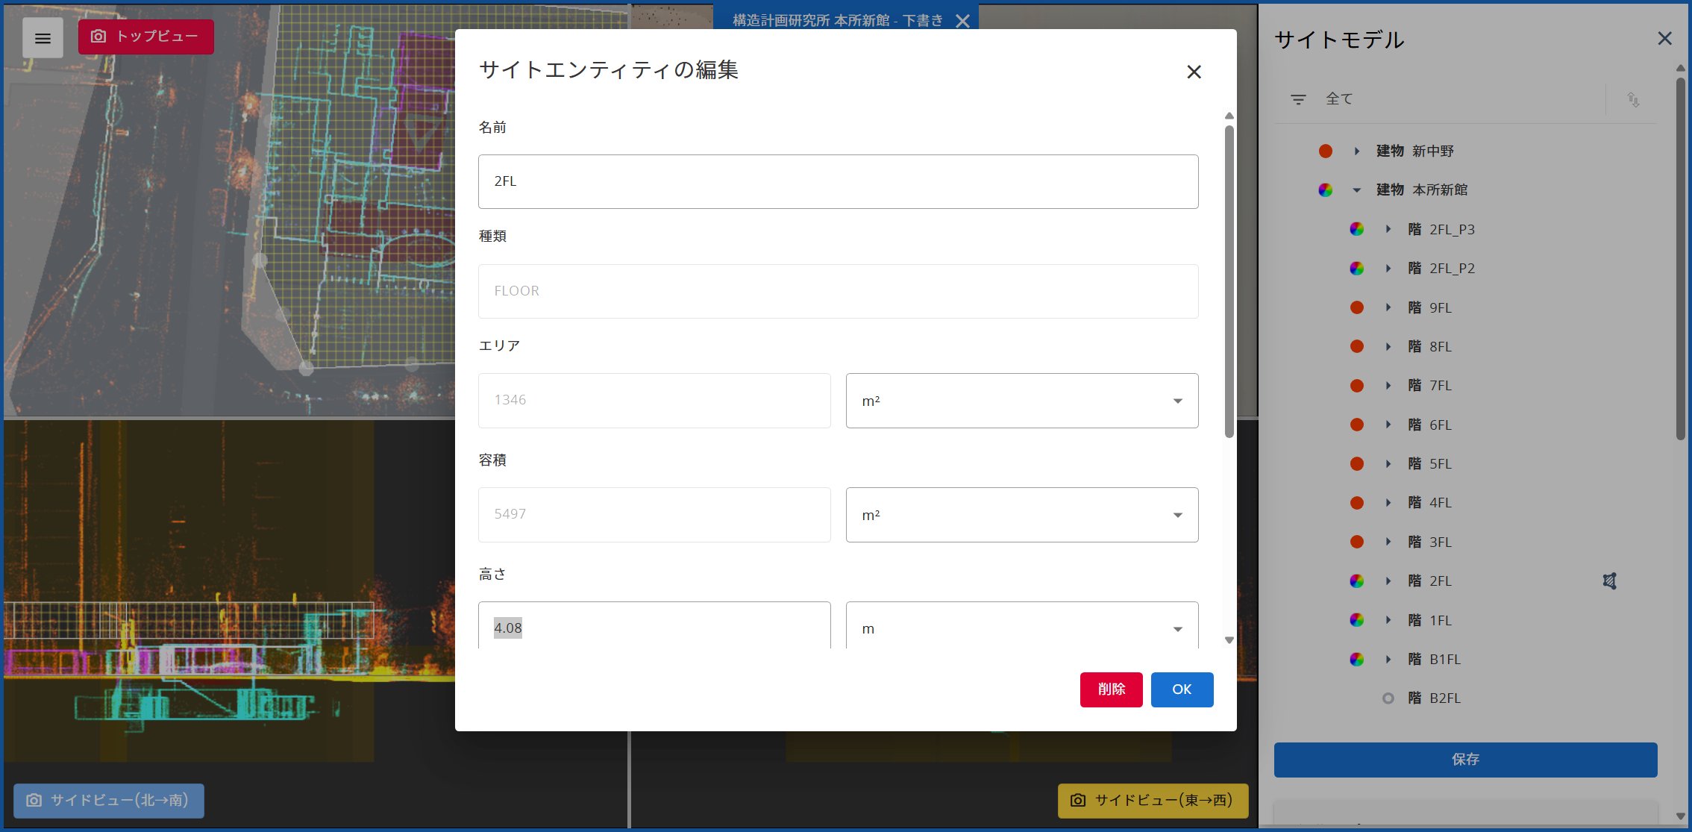Click the color wheel icon of 1FL
The height and width of the screenshot is (832, 1692).
(1357, 620)
